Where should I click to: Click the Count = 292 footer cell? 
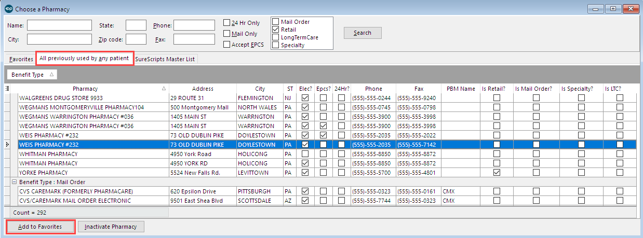pyautogui.click(x=90, y=212)
